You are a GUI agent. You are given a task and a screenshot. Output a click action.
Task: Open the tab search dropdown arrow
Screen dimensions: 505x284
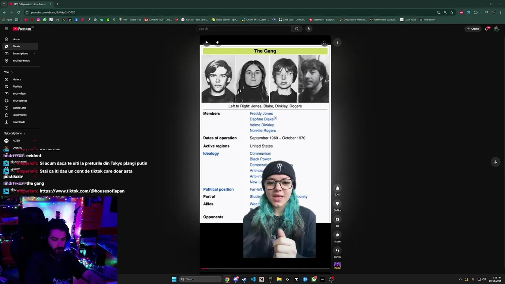click(x=4, y=4)
